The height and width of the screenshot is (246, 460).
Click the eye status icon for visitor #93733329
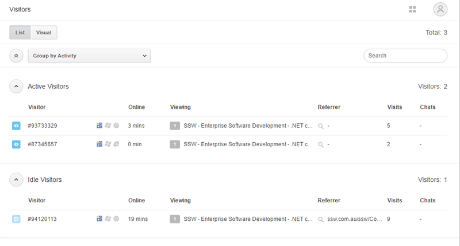coord(16,126)
